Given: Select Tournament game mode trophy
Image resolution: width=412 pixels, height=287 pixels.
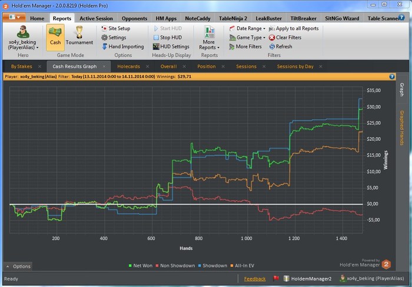Looking at the screenshot, I should click(79, 32).
